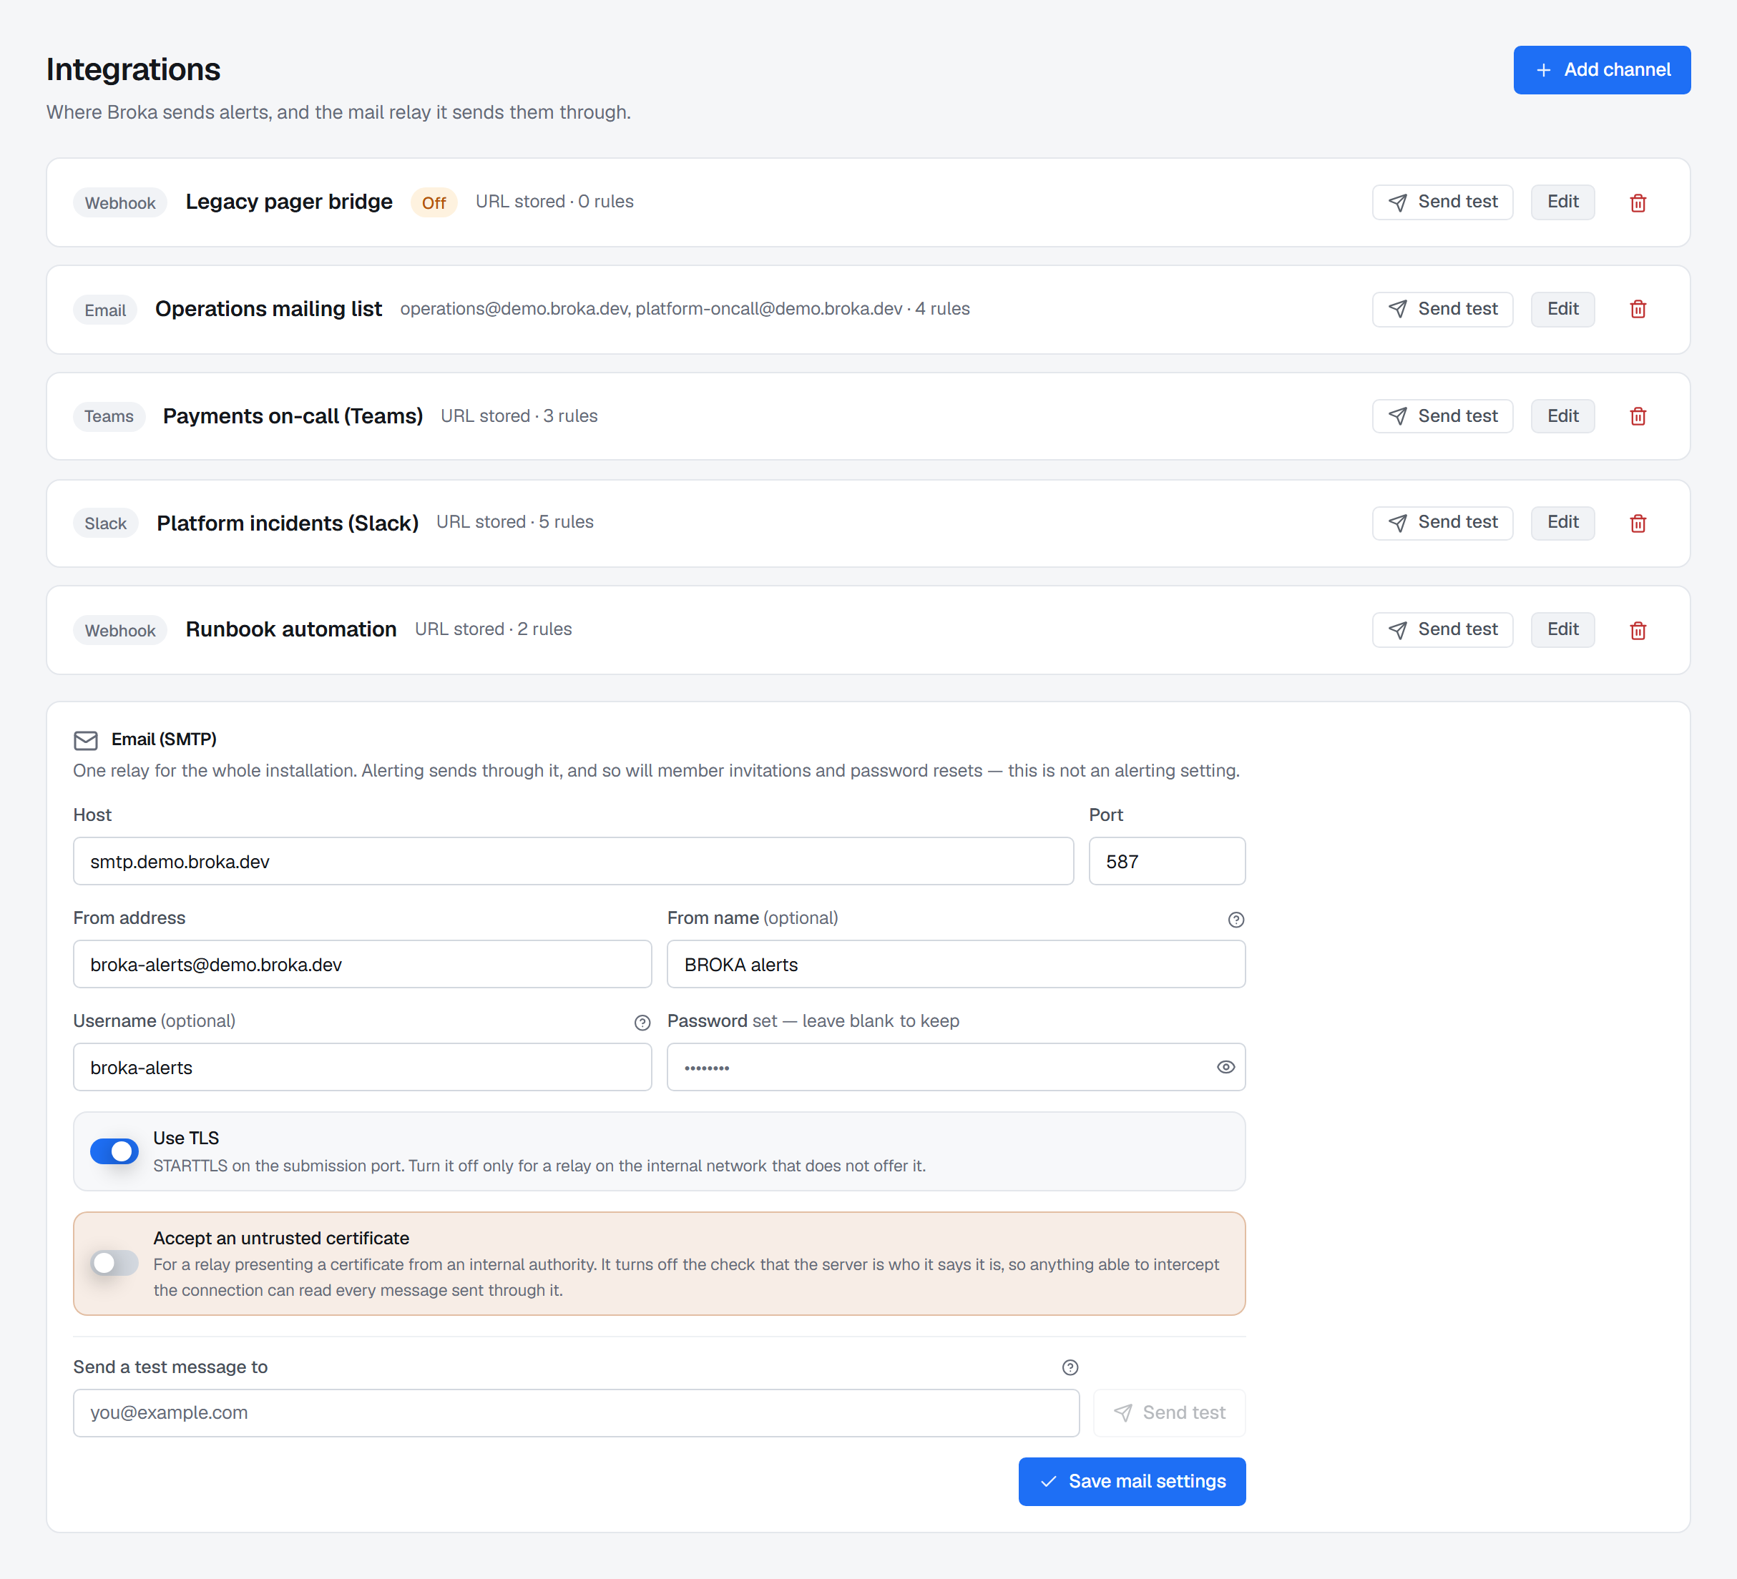
Task: Click the Add channel button
Action: click(x=1602, y=70)
